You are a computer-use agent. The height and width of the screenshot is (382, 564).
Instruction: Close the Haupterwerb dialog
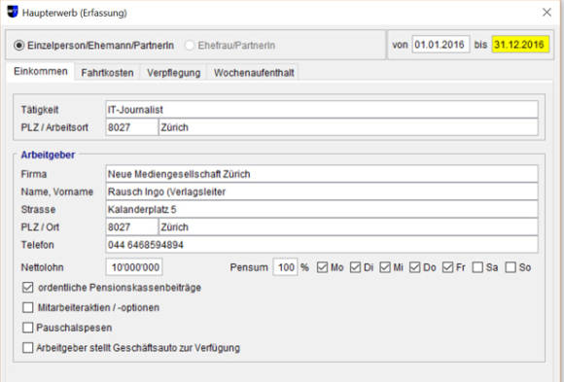pyautogui.click(x=546, y=13)
